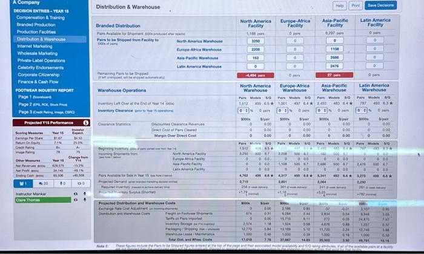Go to Production Facilities
The image size is (424, 254).
tap(36, 32)
